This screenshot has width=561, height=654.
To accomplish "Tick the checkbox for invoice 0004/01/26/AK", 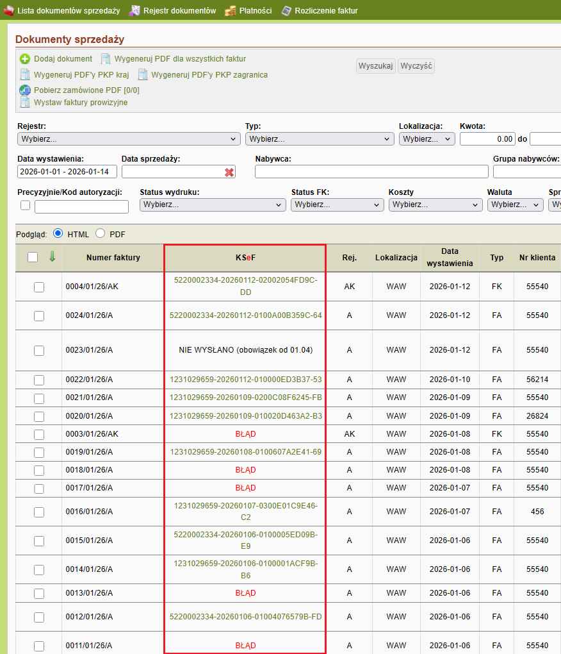I will coord(39,287).
